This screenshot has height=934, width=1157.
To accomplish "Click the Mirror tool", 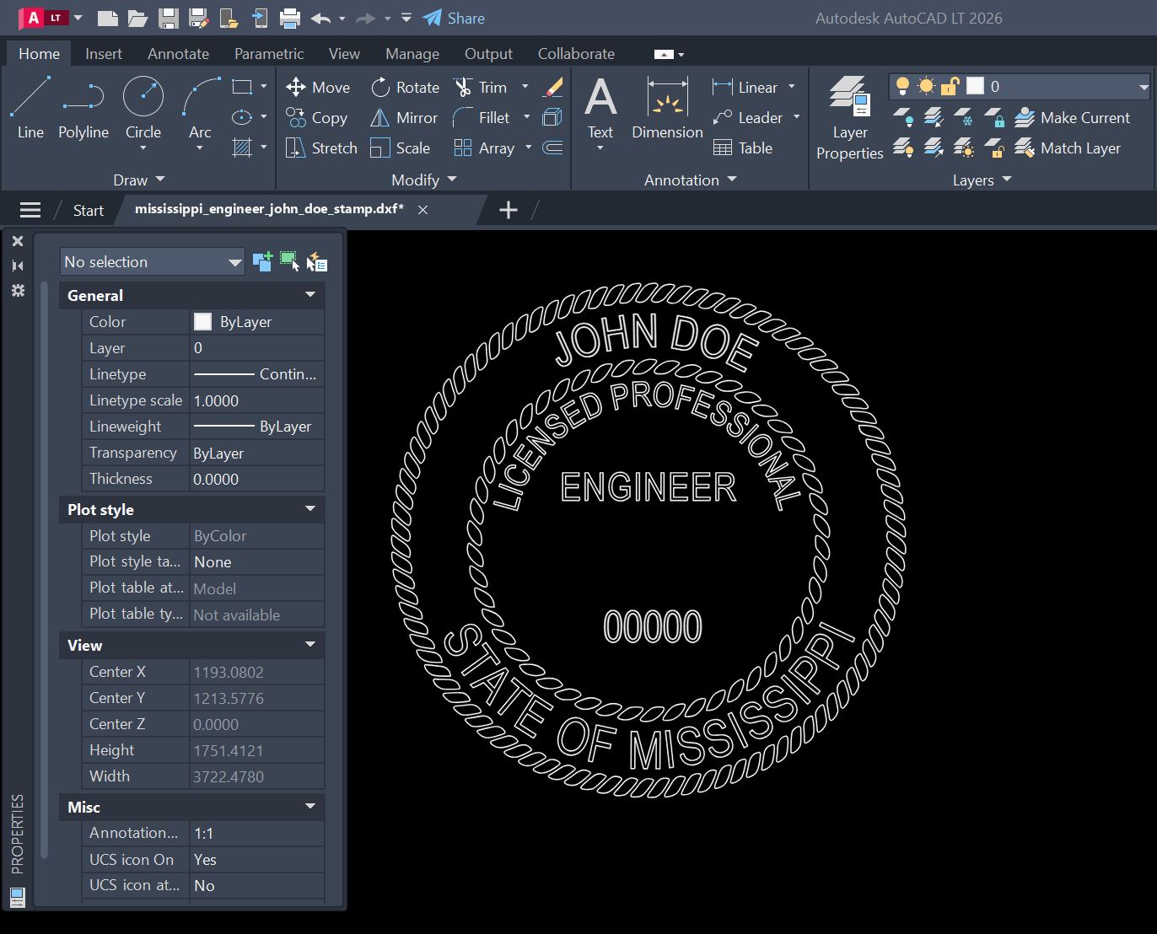I will [404, 118].
